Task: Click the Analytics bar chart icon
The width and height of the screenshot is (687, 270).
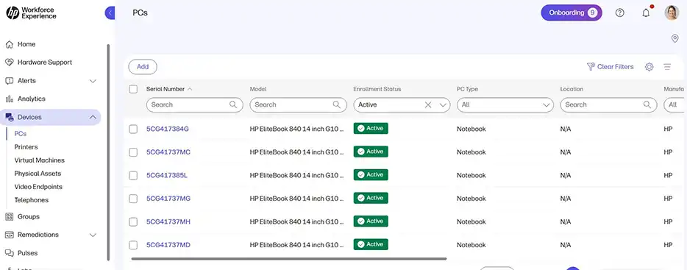Action: pos(10,99)
